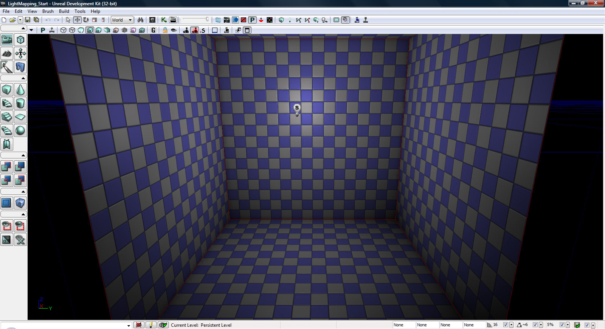Enable Mesh paint mode
Image resolution: width=605 pixels, height=329 pixels.
(7, 67)
